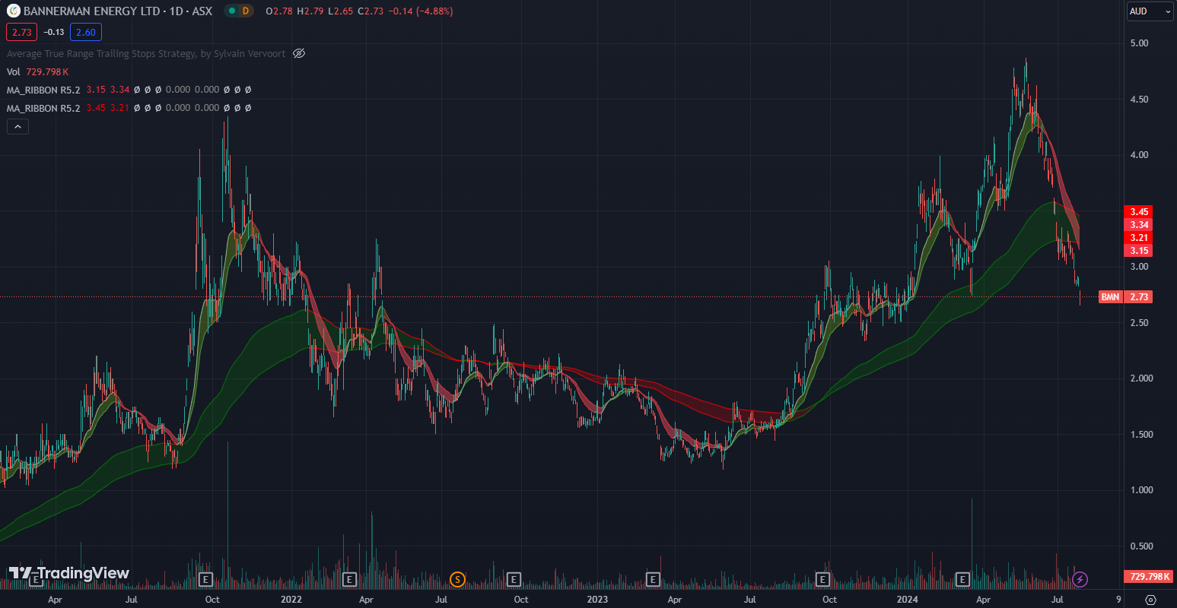Image resolution: width=1177 pixels, height=608 pixels.
Task: Toggle the orange D data mode badge
Action: coord(246,11)
